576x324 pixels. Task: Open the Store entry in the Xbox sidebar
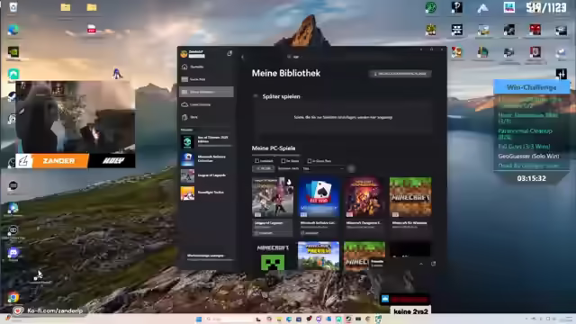tap(206, 117)
